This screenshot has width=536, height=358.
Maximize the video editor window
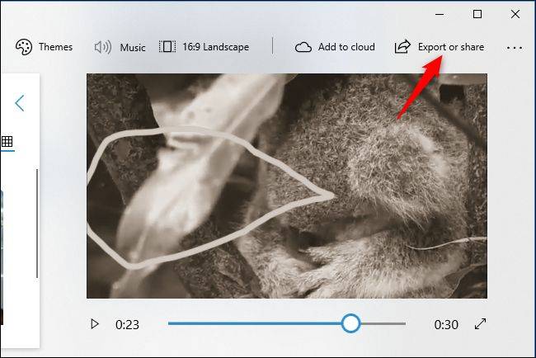477,14
